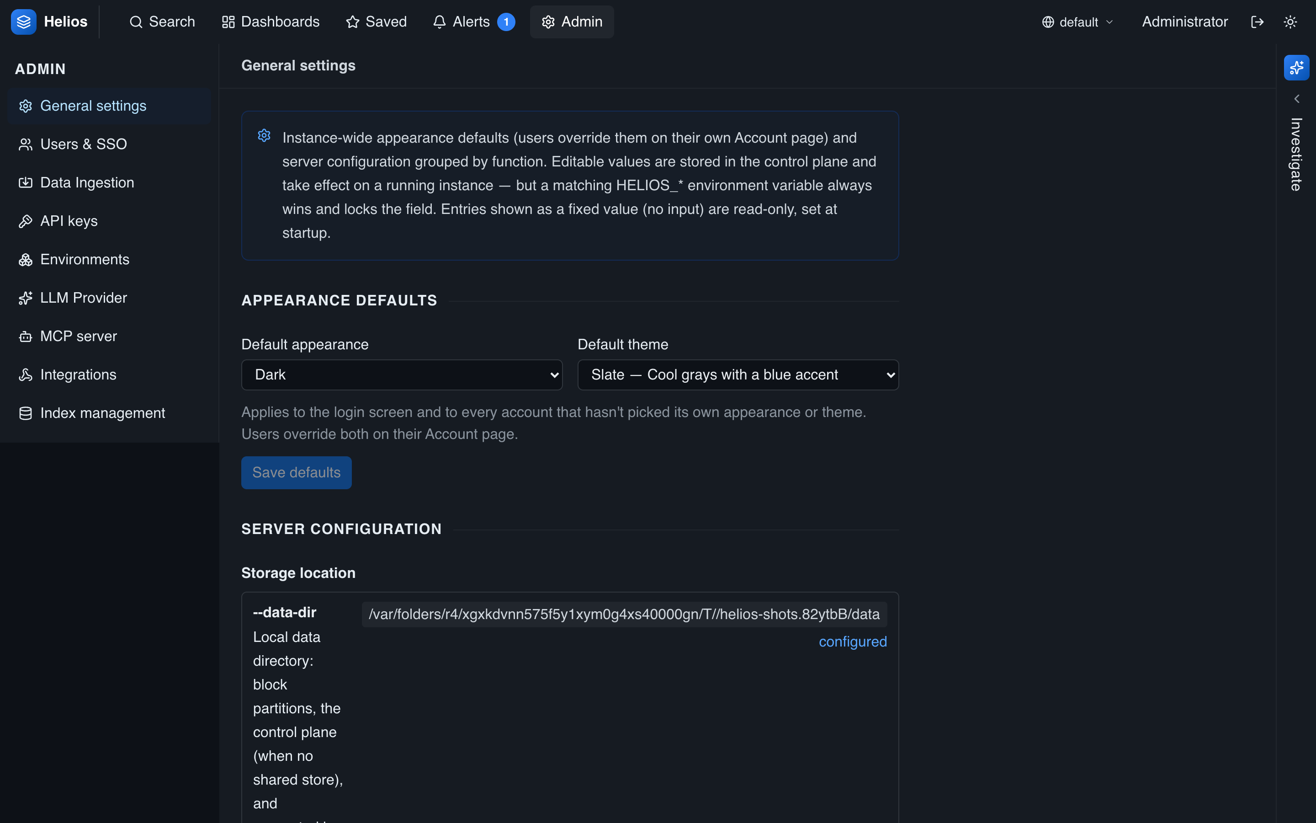The height and width of the screenshot is (823, 1316).
Task: Click the Admin gear icon in top nav
Action: (548, 22)
